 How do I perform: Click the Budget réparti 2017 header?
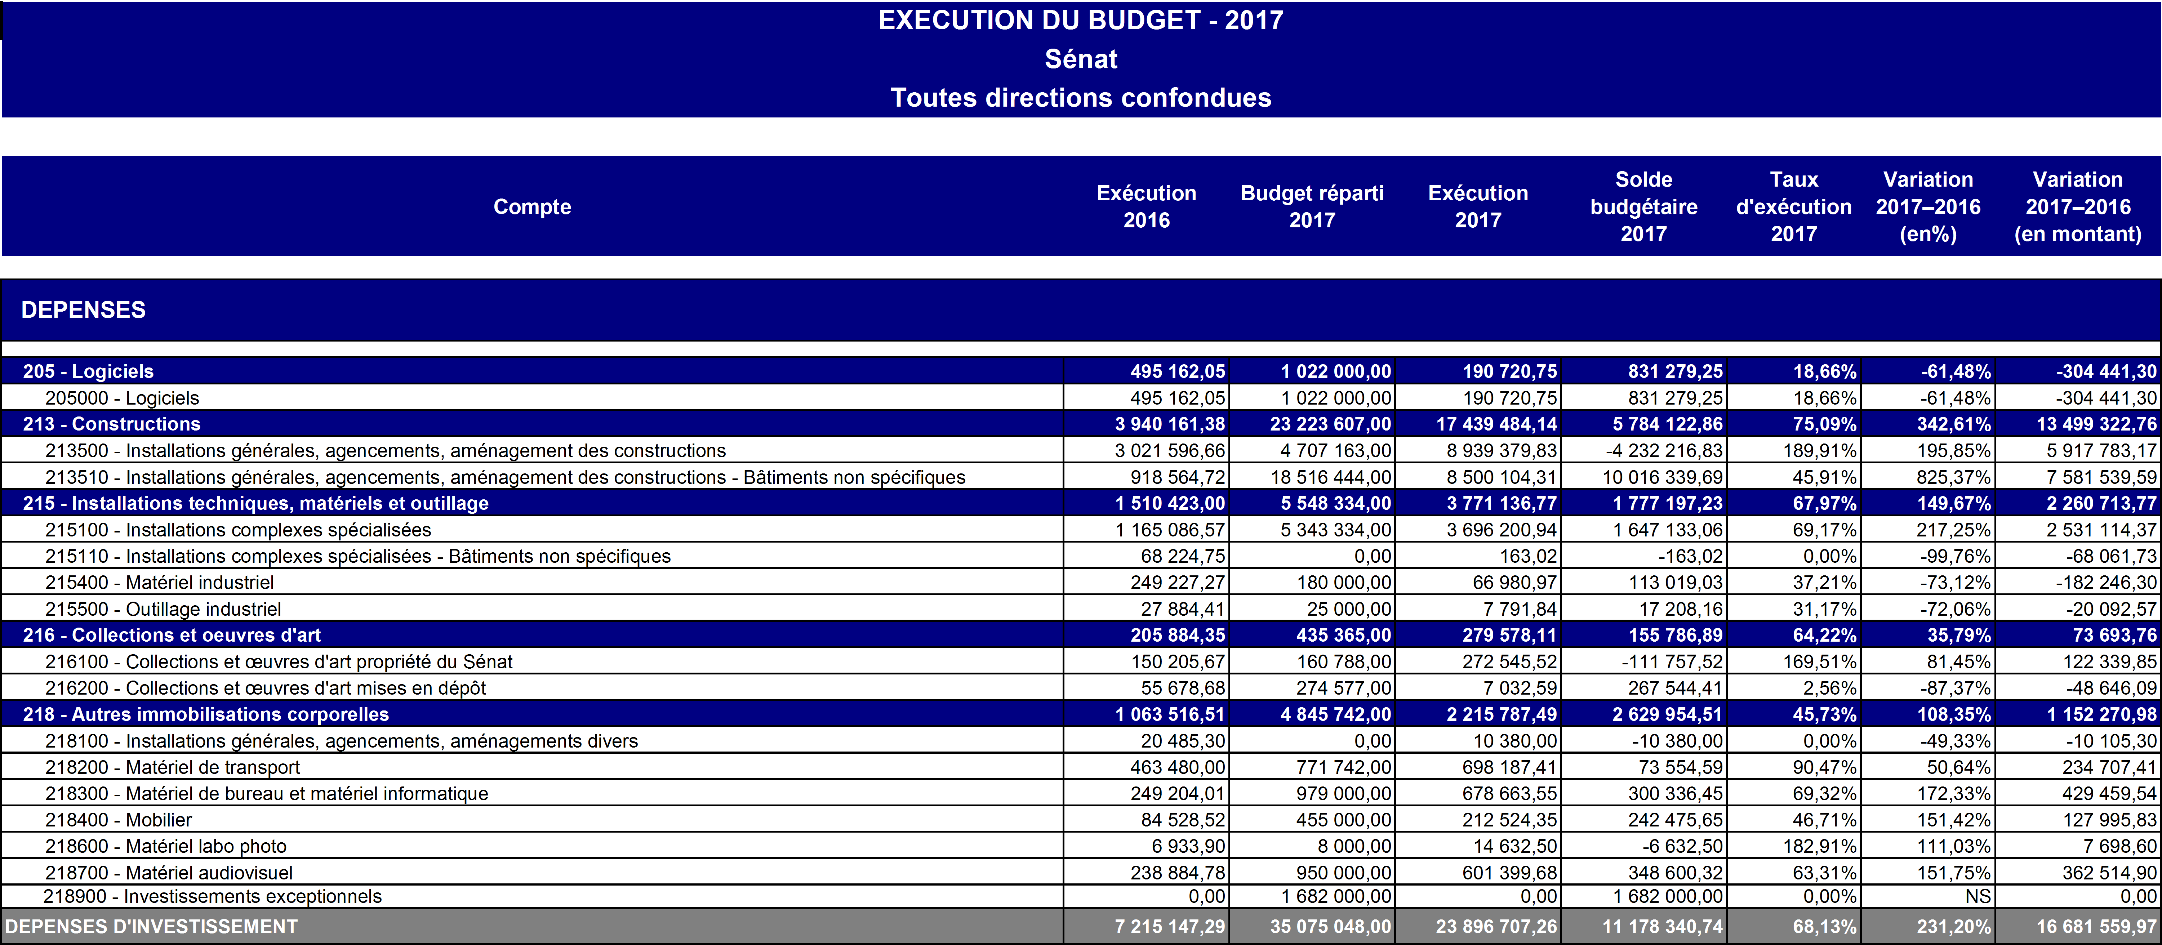1312,206
